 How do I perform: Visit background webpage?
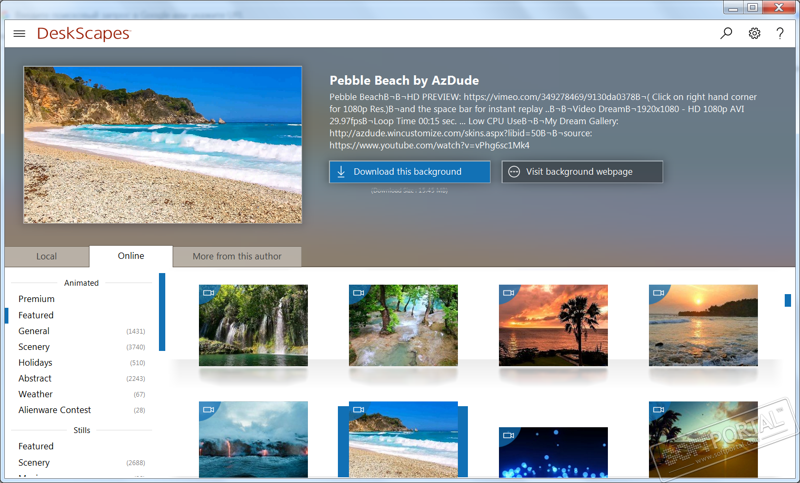pyautogui.click(x=582, y=172)
